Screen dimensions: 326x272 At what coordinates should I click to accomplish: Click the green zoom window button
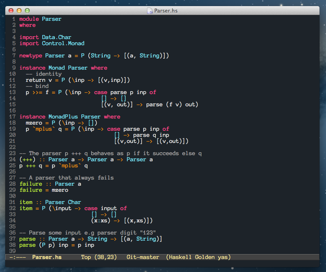(x=27, y=11)
